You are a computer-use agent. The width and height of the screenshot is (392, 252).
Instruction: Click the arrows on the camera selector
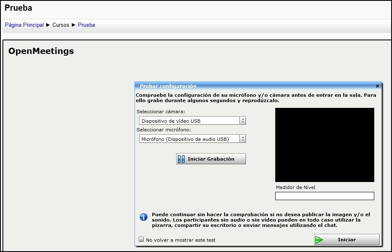(x=243, y=121)
